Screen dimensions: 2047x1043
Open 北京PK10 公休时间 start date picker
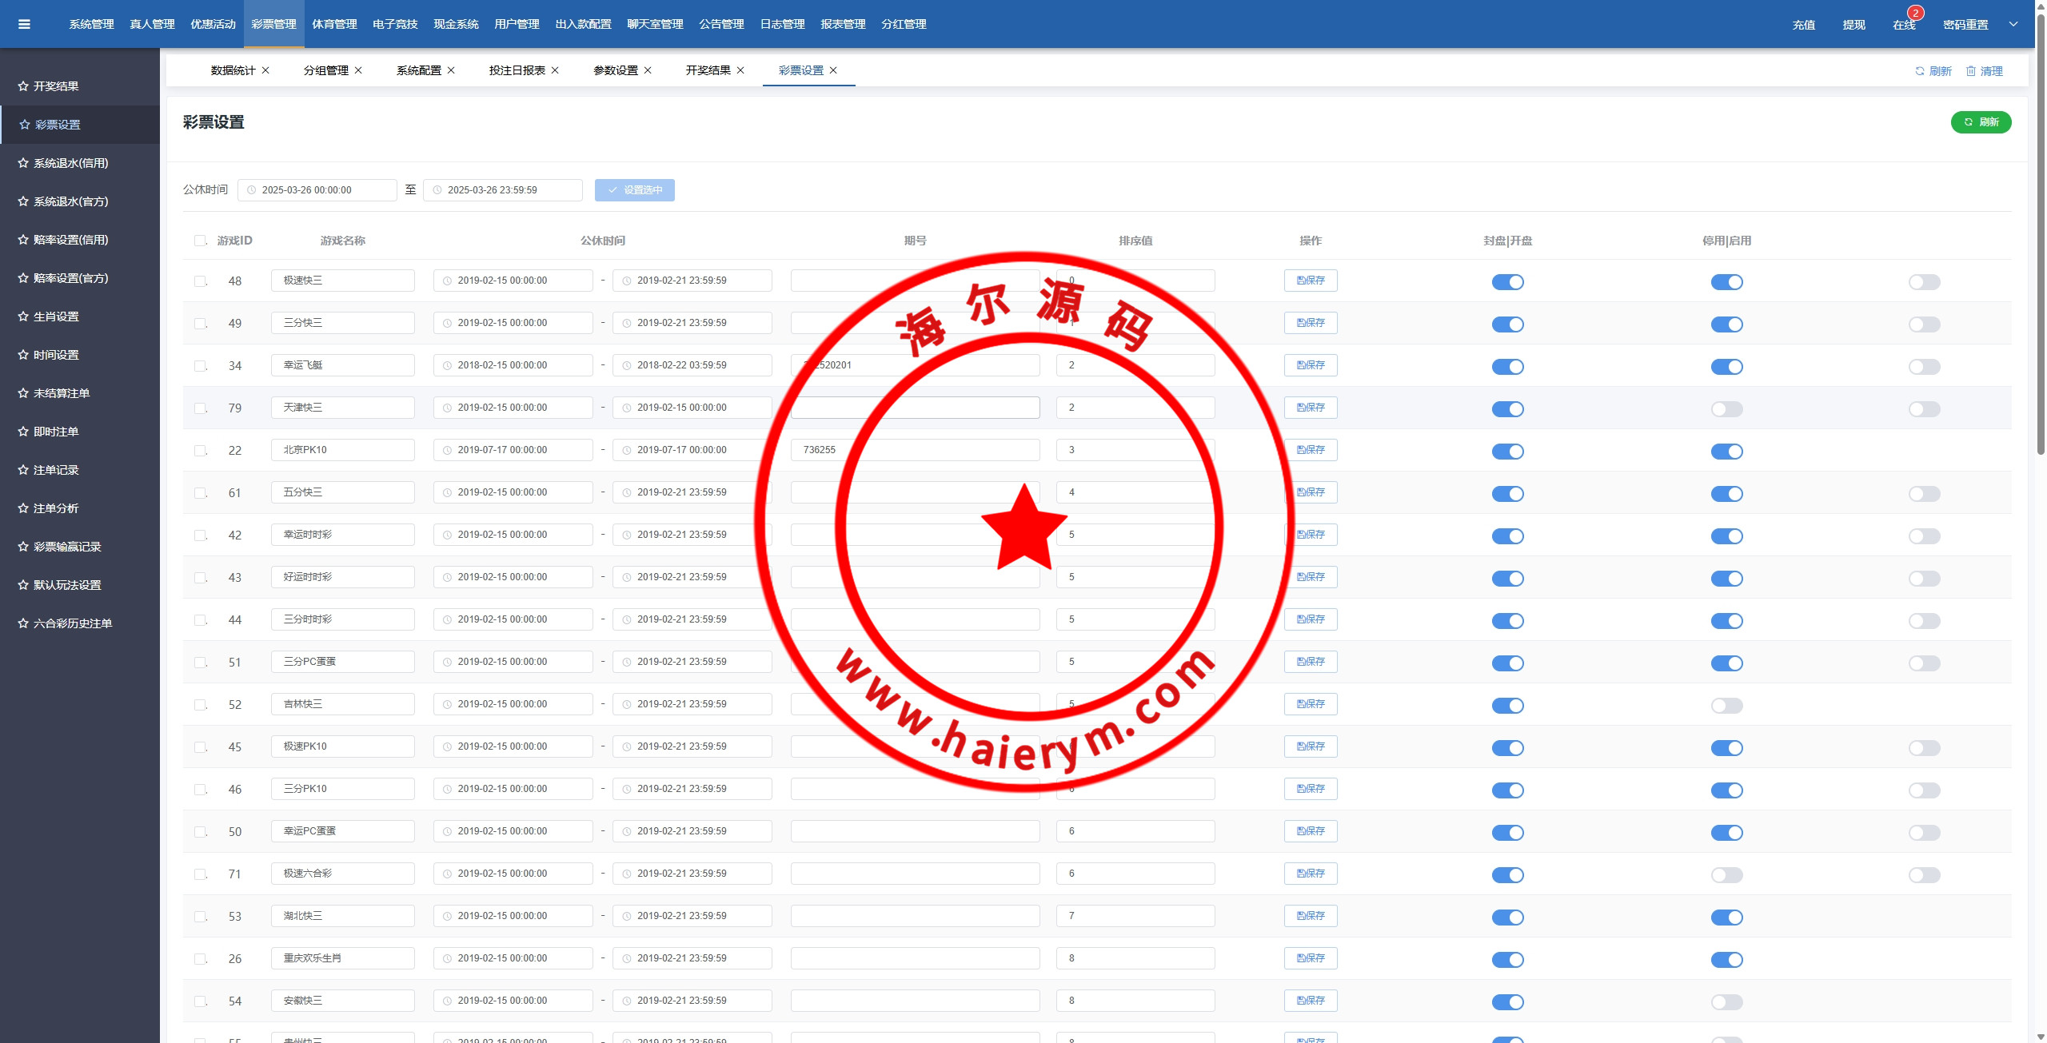tap(513, 450)
